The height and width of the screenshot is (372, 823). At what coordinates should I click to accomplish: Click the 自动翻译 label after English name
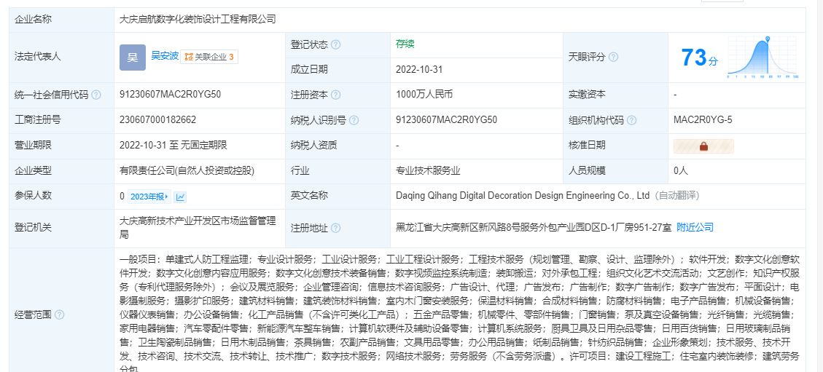coord(677,196)
